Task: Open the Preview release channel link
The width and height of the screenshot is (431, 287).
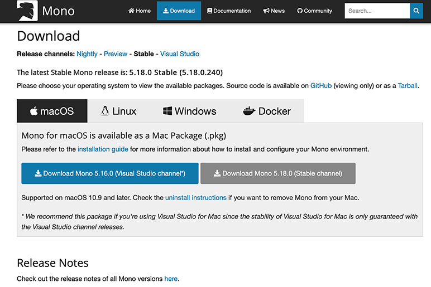Action: [x=116, y=54]
